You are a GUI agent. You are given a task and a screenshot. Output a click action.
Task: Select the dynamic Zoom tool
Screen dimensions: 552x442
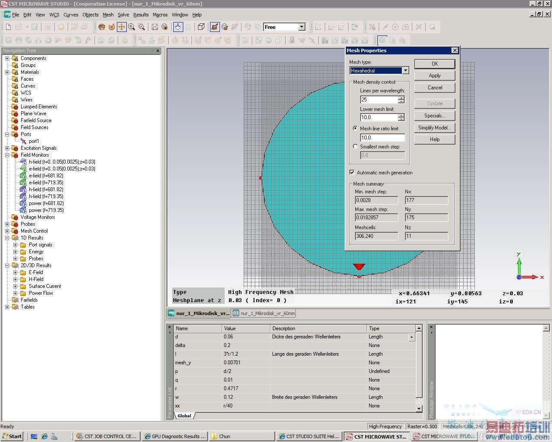click(132, 27)
